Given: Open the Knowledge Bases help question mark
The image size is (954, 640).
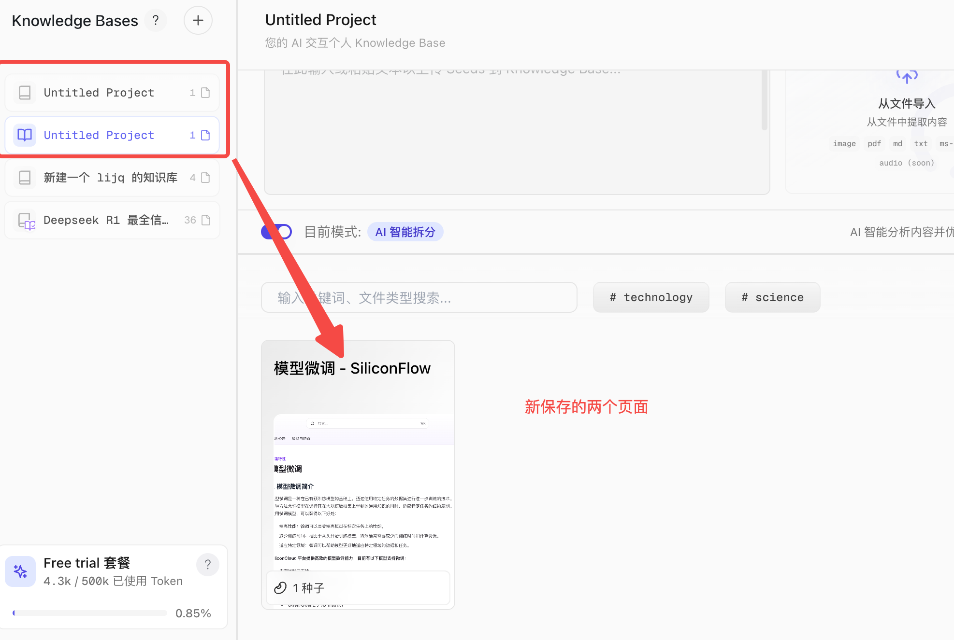Looking at the screenshot, I should pos(156,20).
